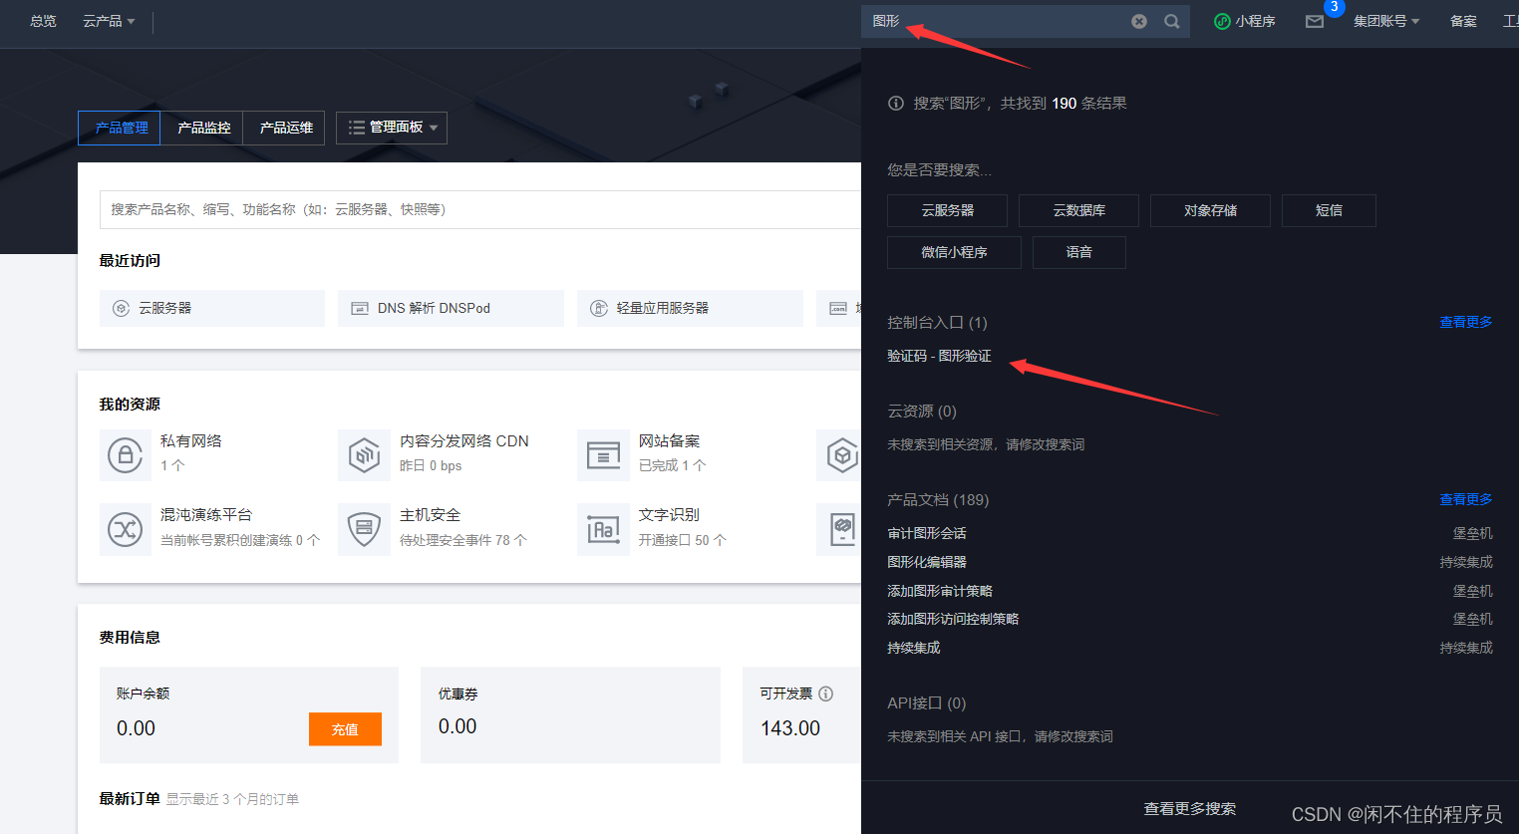Click the 账户余额 0.00 value
This screenshot has width=1519, height=834.
[136, 728]
